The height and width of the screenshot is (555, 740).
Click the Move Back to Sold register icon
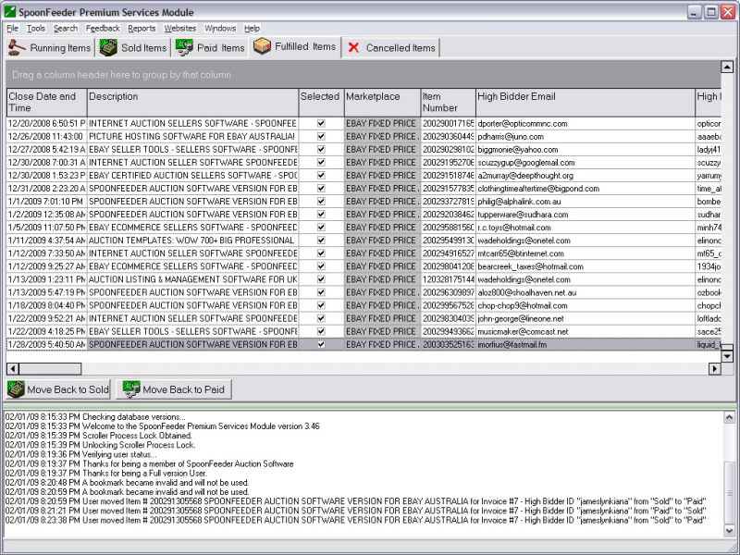point(15,389)
